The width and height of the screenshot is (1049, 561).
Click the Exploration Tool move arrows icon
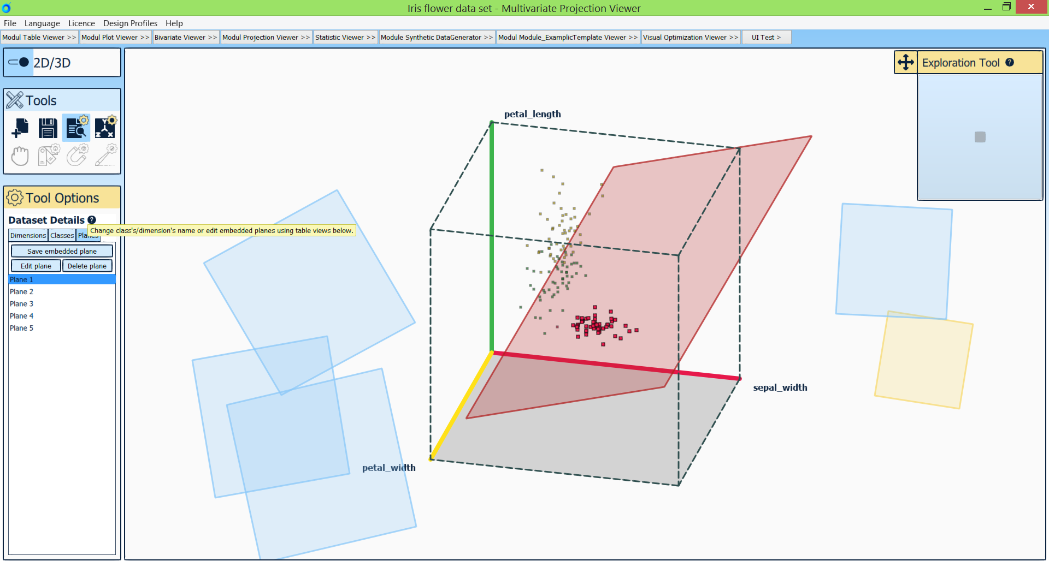905,63
